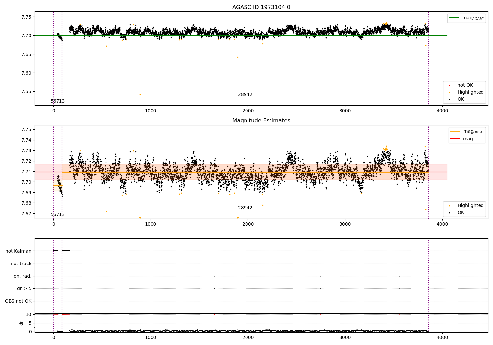Click the 7.65 tick on top panel
Image resolution: width=493 pixels, height=345 pixels.
click(26, 54)
